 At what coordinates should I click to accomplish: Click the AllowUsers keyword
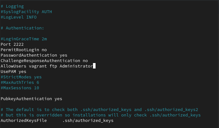pos(13,66)
